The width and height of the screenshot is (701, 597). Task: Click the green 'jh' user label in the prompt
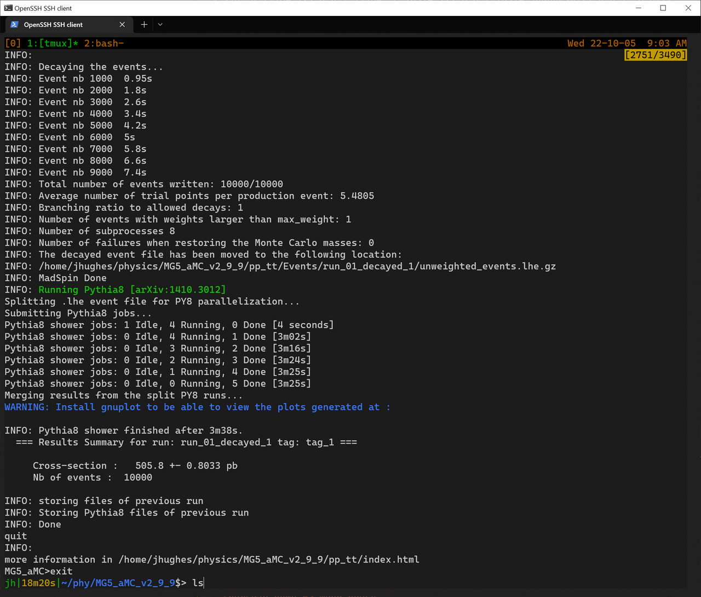pos(10,584)
